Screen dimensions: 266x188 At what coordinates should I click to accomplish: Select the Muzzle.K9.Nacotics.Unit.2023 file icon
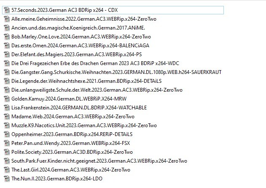7,125
